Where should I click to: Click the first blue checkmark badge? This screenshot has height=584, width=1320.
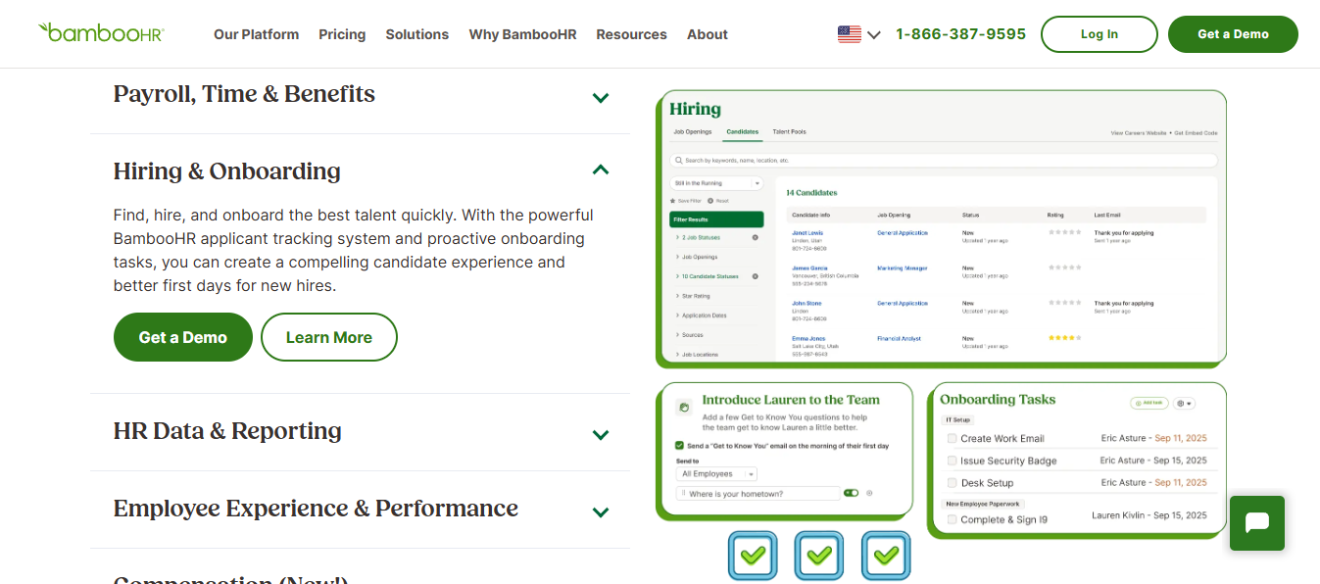(x=753, y=556)
